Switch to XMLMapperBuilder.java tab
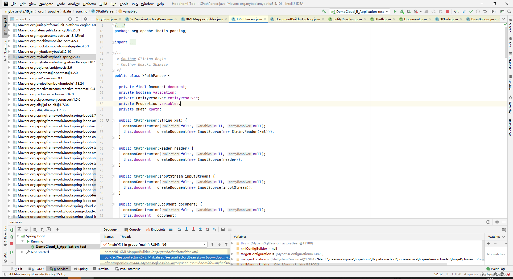 tap(204, 19)
